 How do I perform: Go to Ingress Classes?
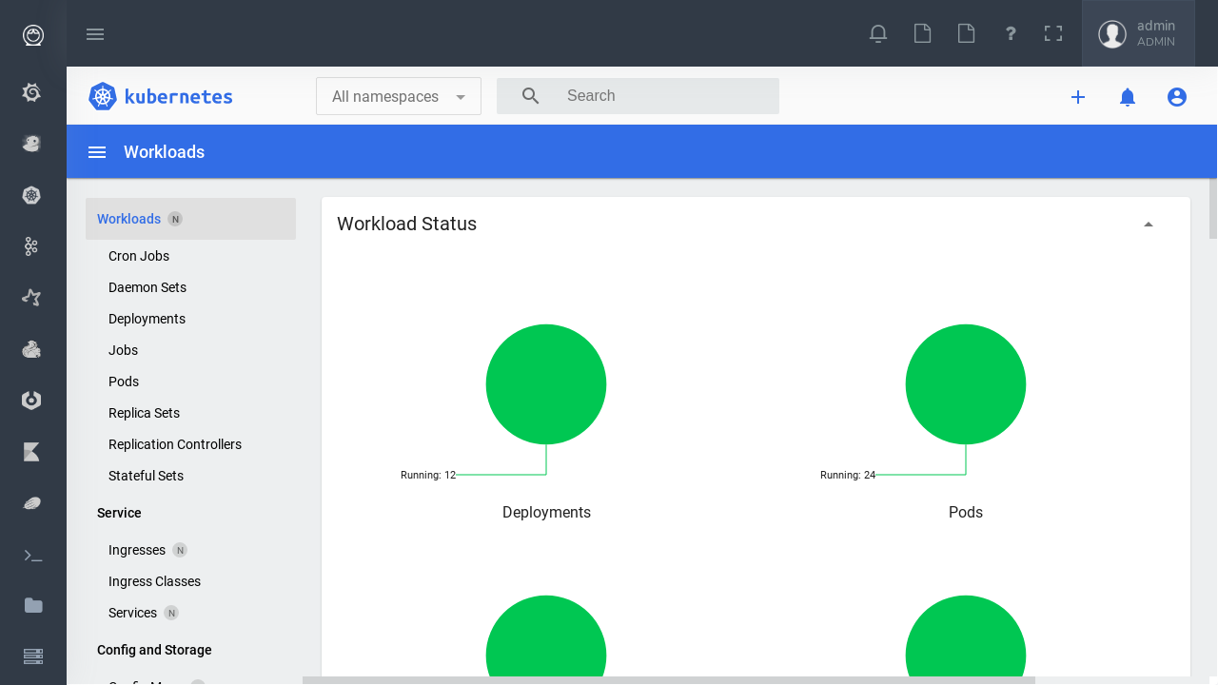[x=154, y=581]
